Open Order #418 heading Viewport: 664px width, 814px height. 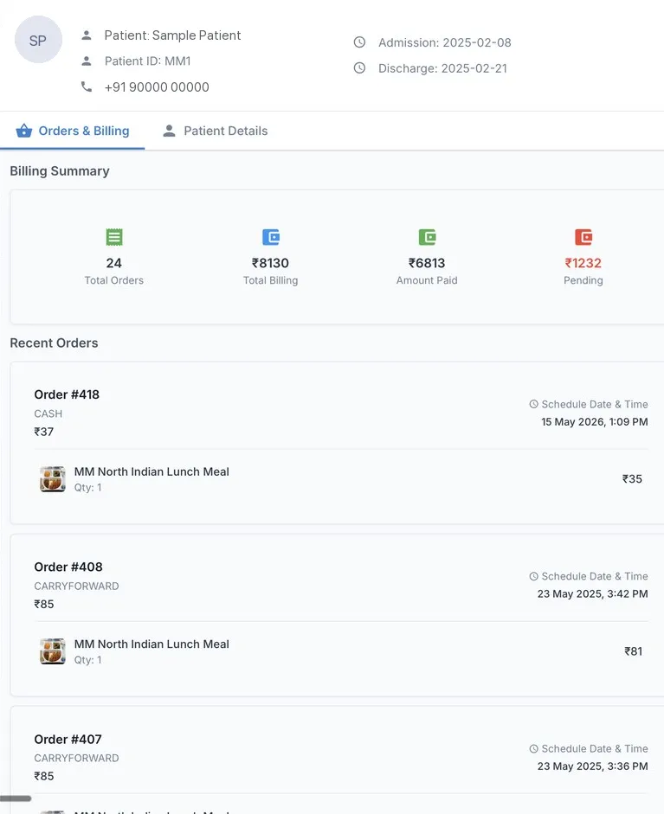coord(67,394)
